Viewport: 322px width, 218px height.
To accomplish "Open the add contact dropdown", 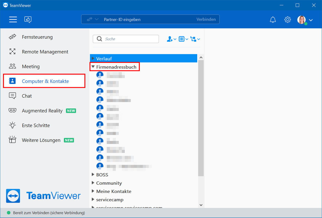I will click(172, 39).
